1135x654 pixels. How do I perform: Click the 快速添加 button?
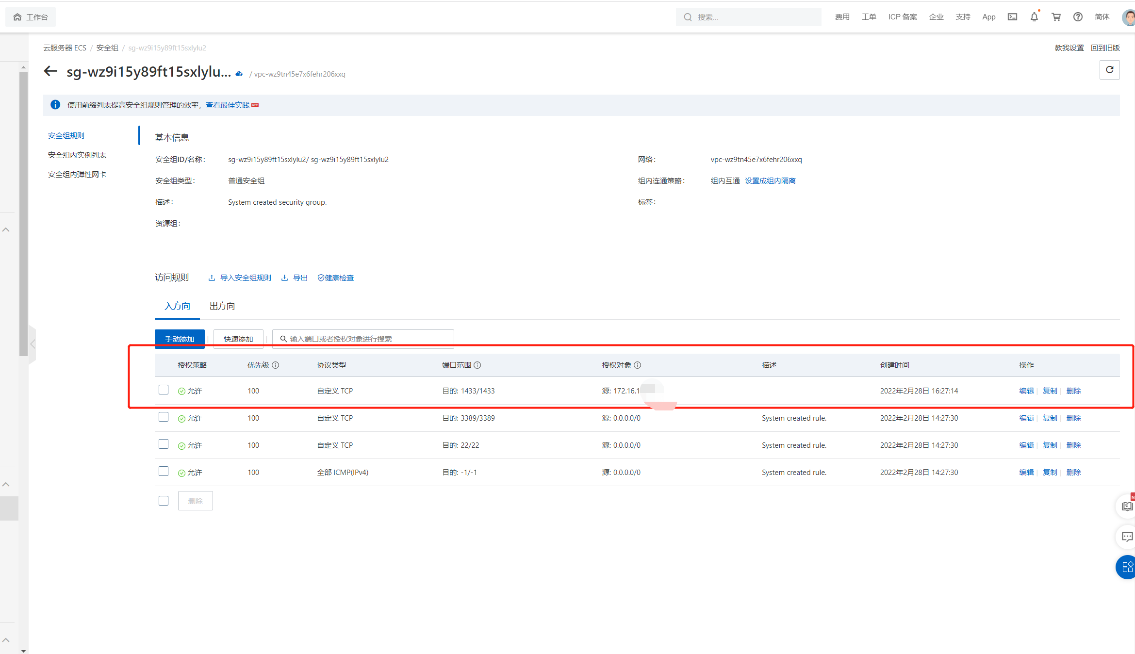pyautogui.click(x=238, y=339)
